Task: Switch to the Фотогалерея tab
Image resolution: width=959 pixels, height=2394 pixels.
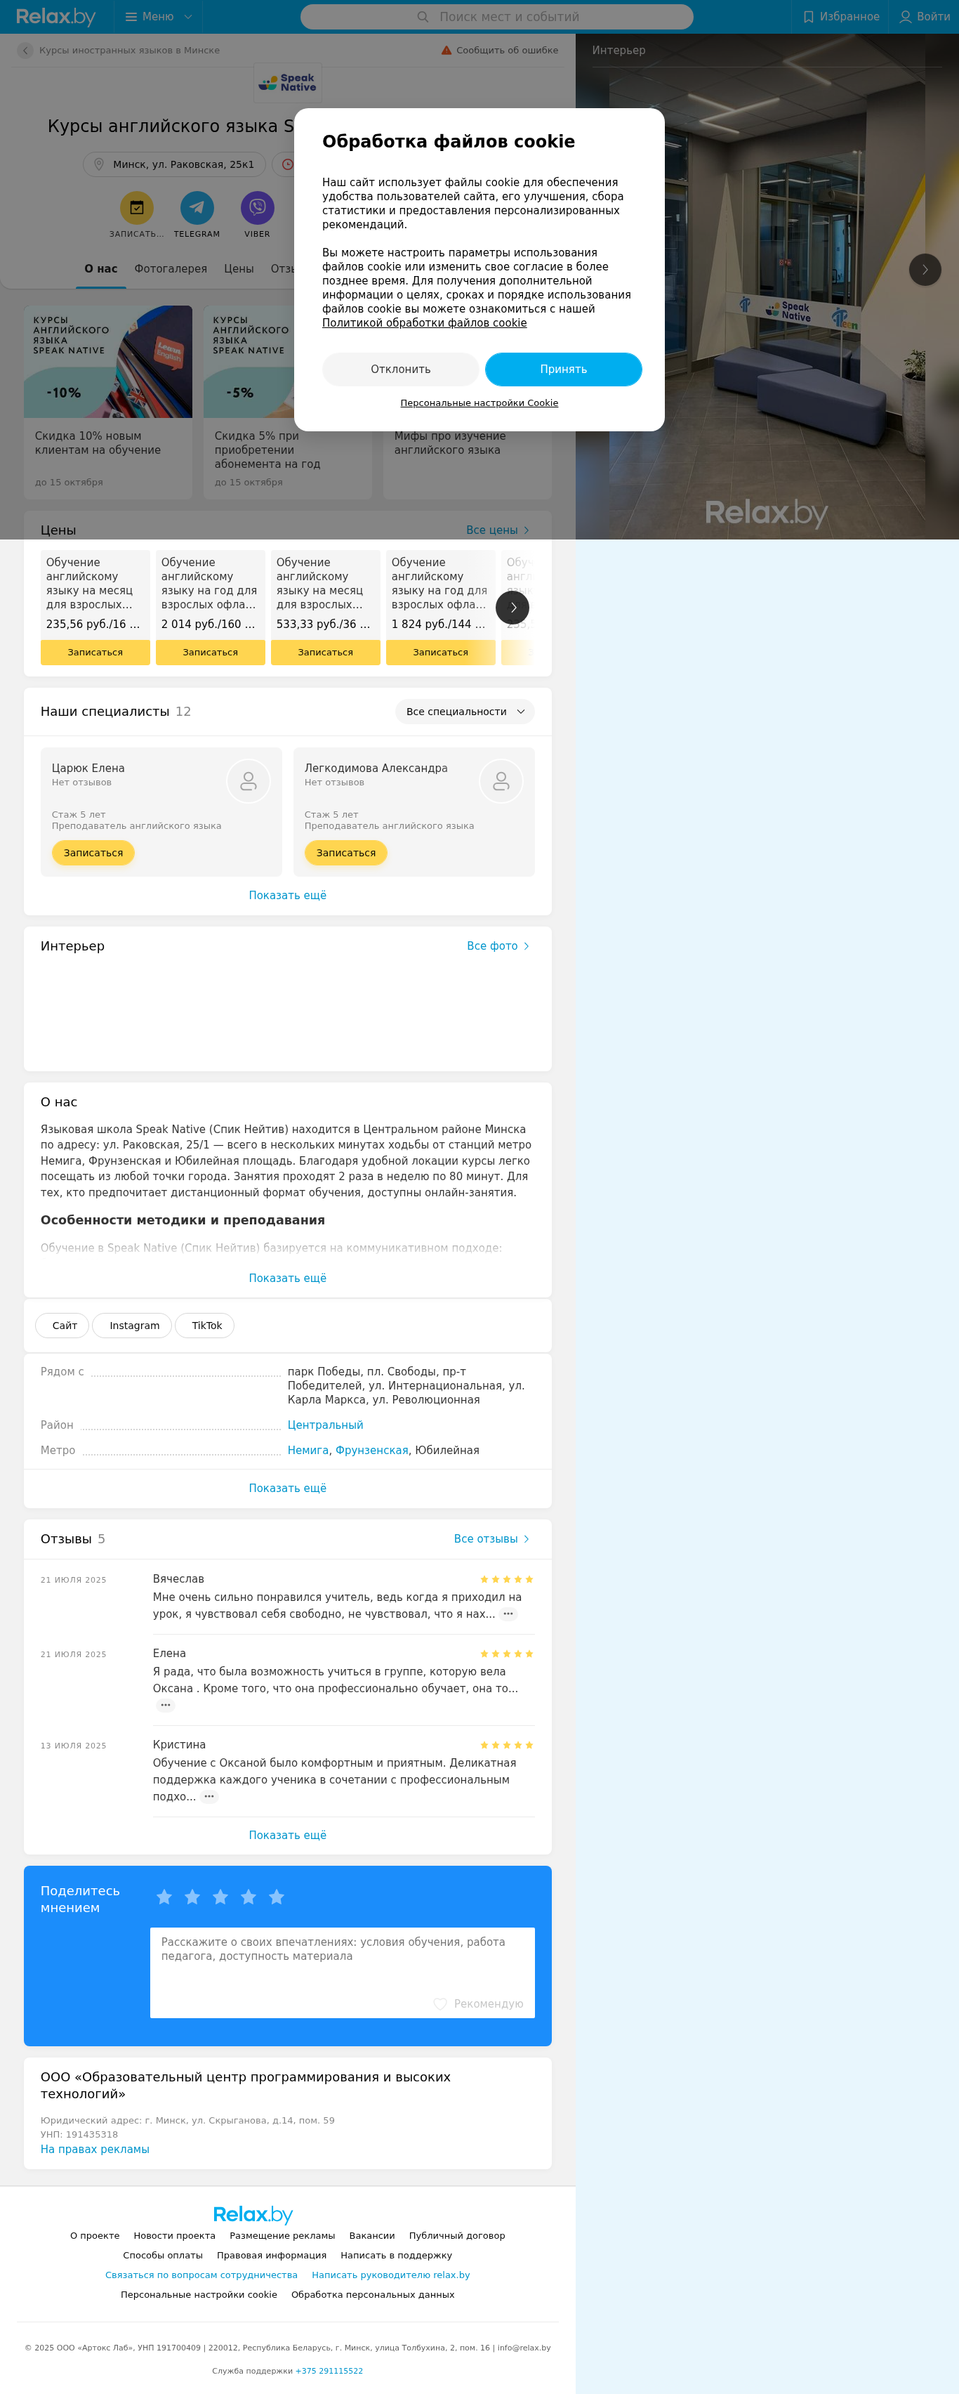Action: tap(171, 268)
